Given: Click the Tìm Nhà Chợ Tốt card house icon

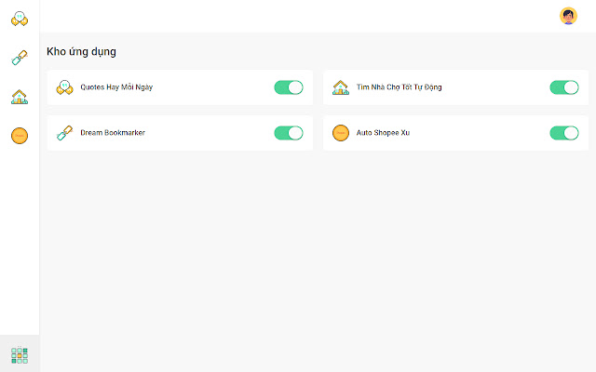Looking at the screenshot, I should pyautogui.click(x=341, y=87).
